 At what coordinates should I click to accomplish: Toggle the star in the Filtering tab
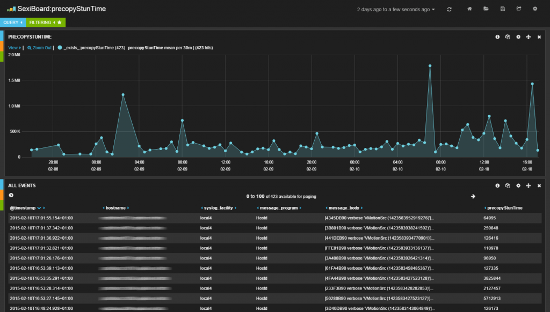[60, 23]
